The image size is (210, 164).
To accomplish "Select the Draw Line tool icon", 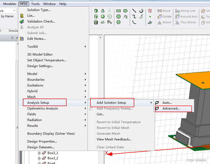I will pyautogui.click(x=134, y=11).
